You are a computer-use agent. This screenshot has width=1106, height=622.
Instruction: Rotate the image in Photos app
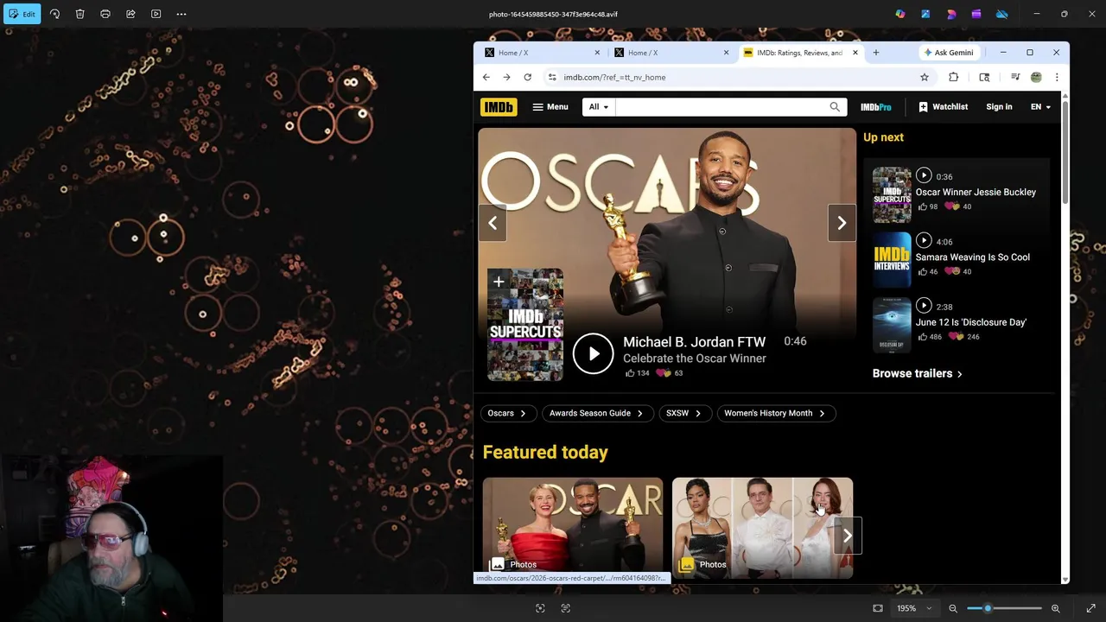click(x=54, y=14)
